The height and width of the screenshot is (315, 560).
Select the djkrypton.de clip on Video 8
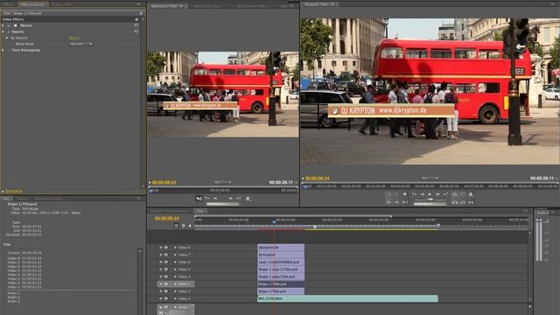(281, 247)
